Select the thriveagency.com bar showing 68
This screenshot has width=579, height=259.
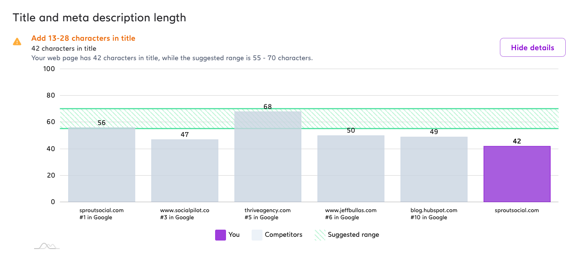coord(268,156)
